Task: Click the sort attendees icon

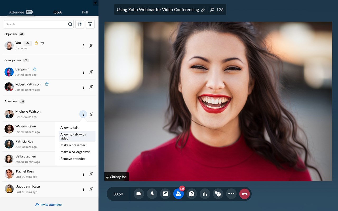Action: (x=80, y=24)
